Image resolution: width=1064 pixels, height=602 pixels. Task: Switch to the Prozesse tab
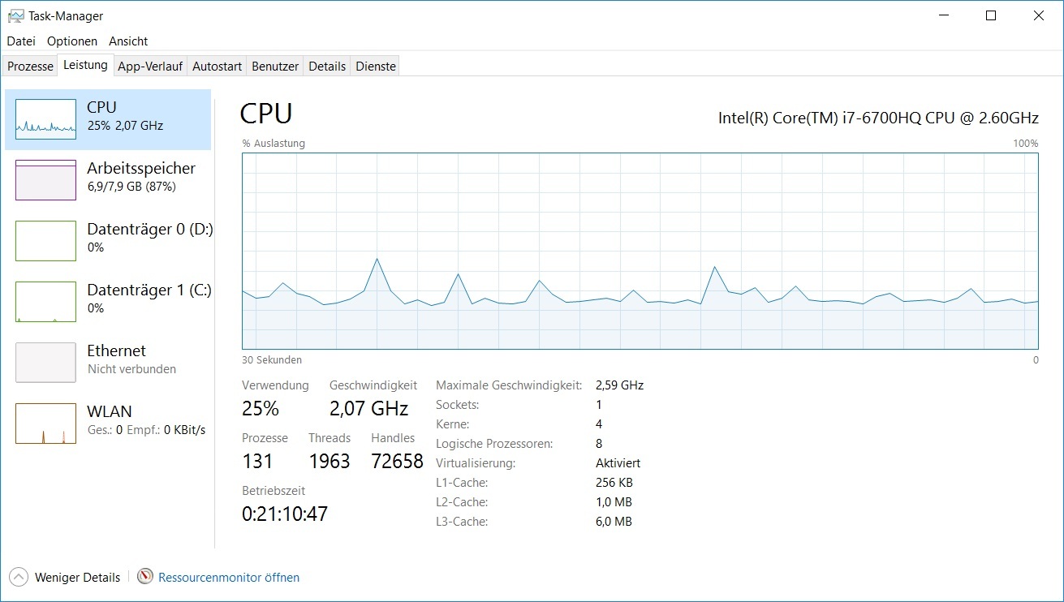pyautogui.click(x=30, y=67)
